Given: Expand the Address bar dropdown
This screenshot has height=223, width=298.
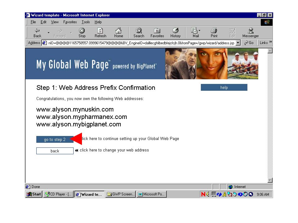Looking at the screenshot, I should [x=238, y=43].
